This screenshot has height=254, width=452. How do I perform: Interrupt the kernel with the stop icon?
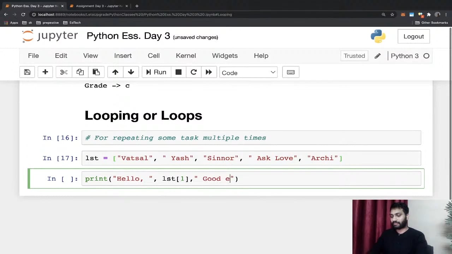(178, 72)
